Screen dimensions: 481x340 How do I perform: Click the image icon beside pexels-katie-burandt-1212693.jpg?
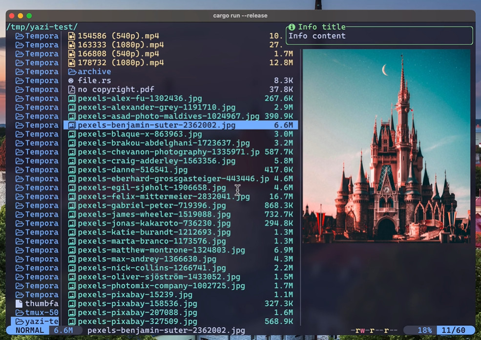pyautogui.click(x=72, y=232)
